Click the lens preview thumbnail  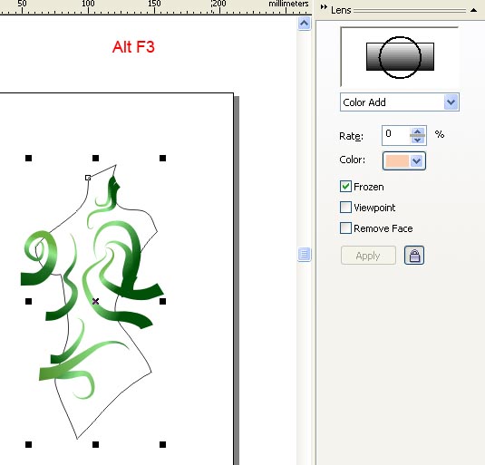(x=400, y=56)
